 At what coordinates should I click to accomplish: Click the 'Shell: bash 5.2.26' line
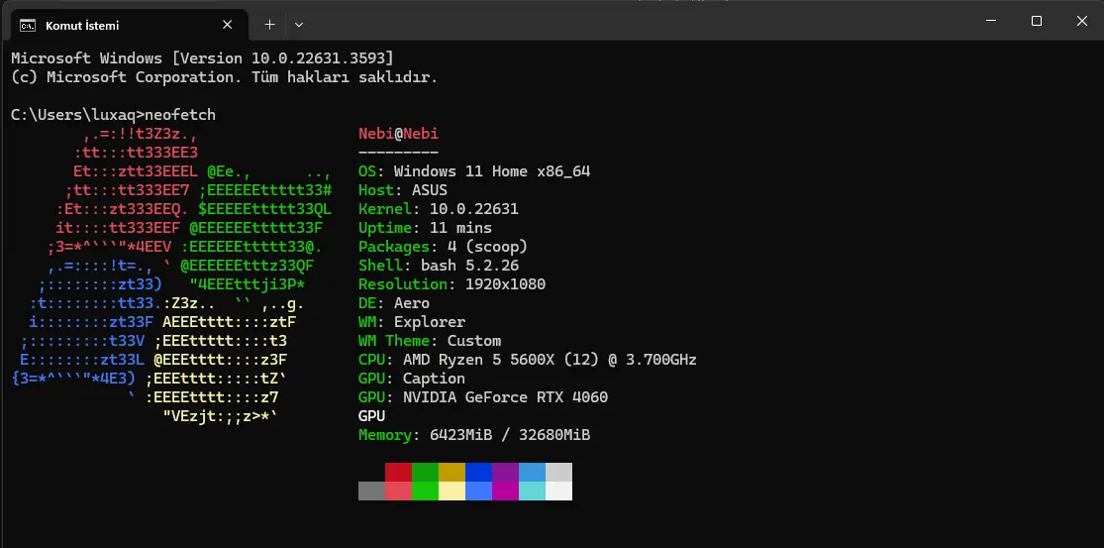[439, 266]
